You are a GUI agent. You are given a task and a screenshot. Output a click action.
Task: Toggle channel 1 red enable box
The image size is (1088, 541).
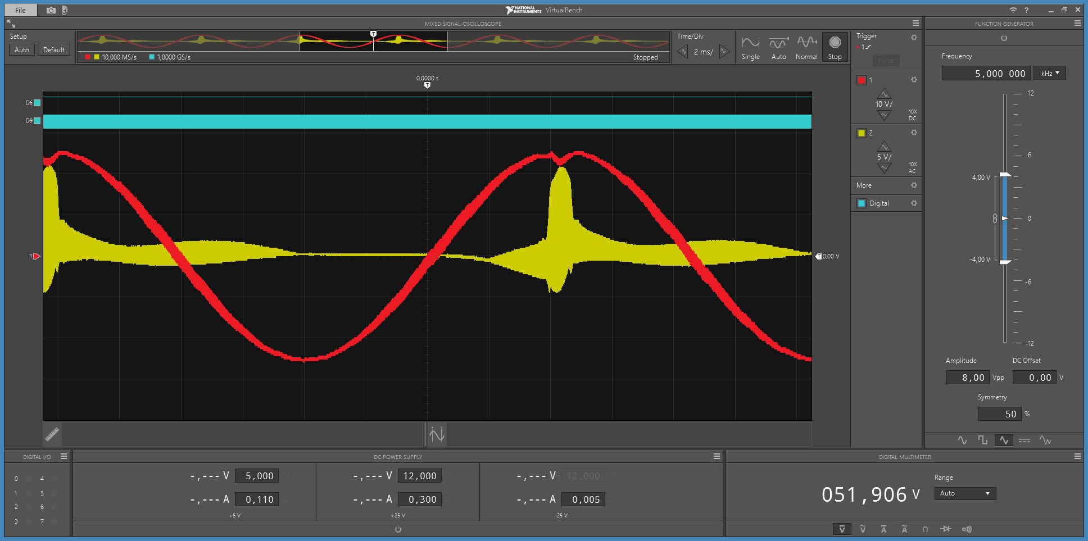click(x=861, y=80)
